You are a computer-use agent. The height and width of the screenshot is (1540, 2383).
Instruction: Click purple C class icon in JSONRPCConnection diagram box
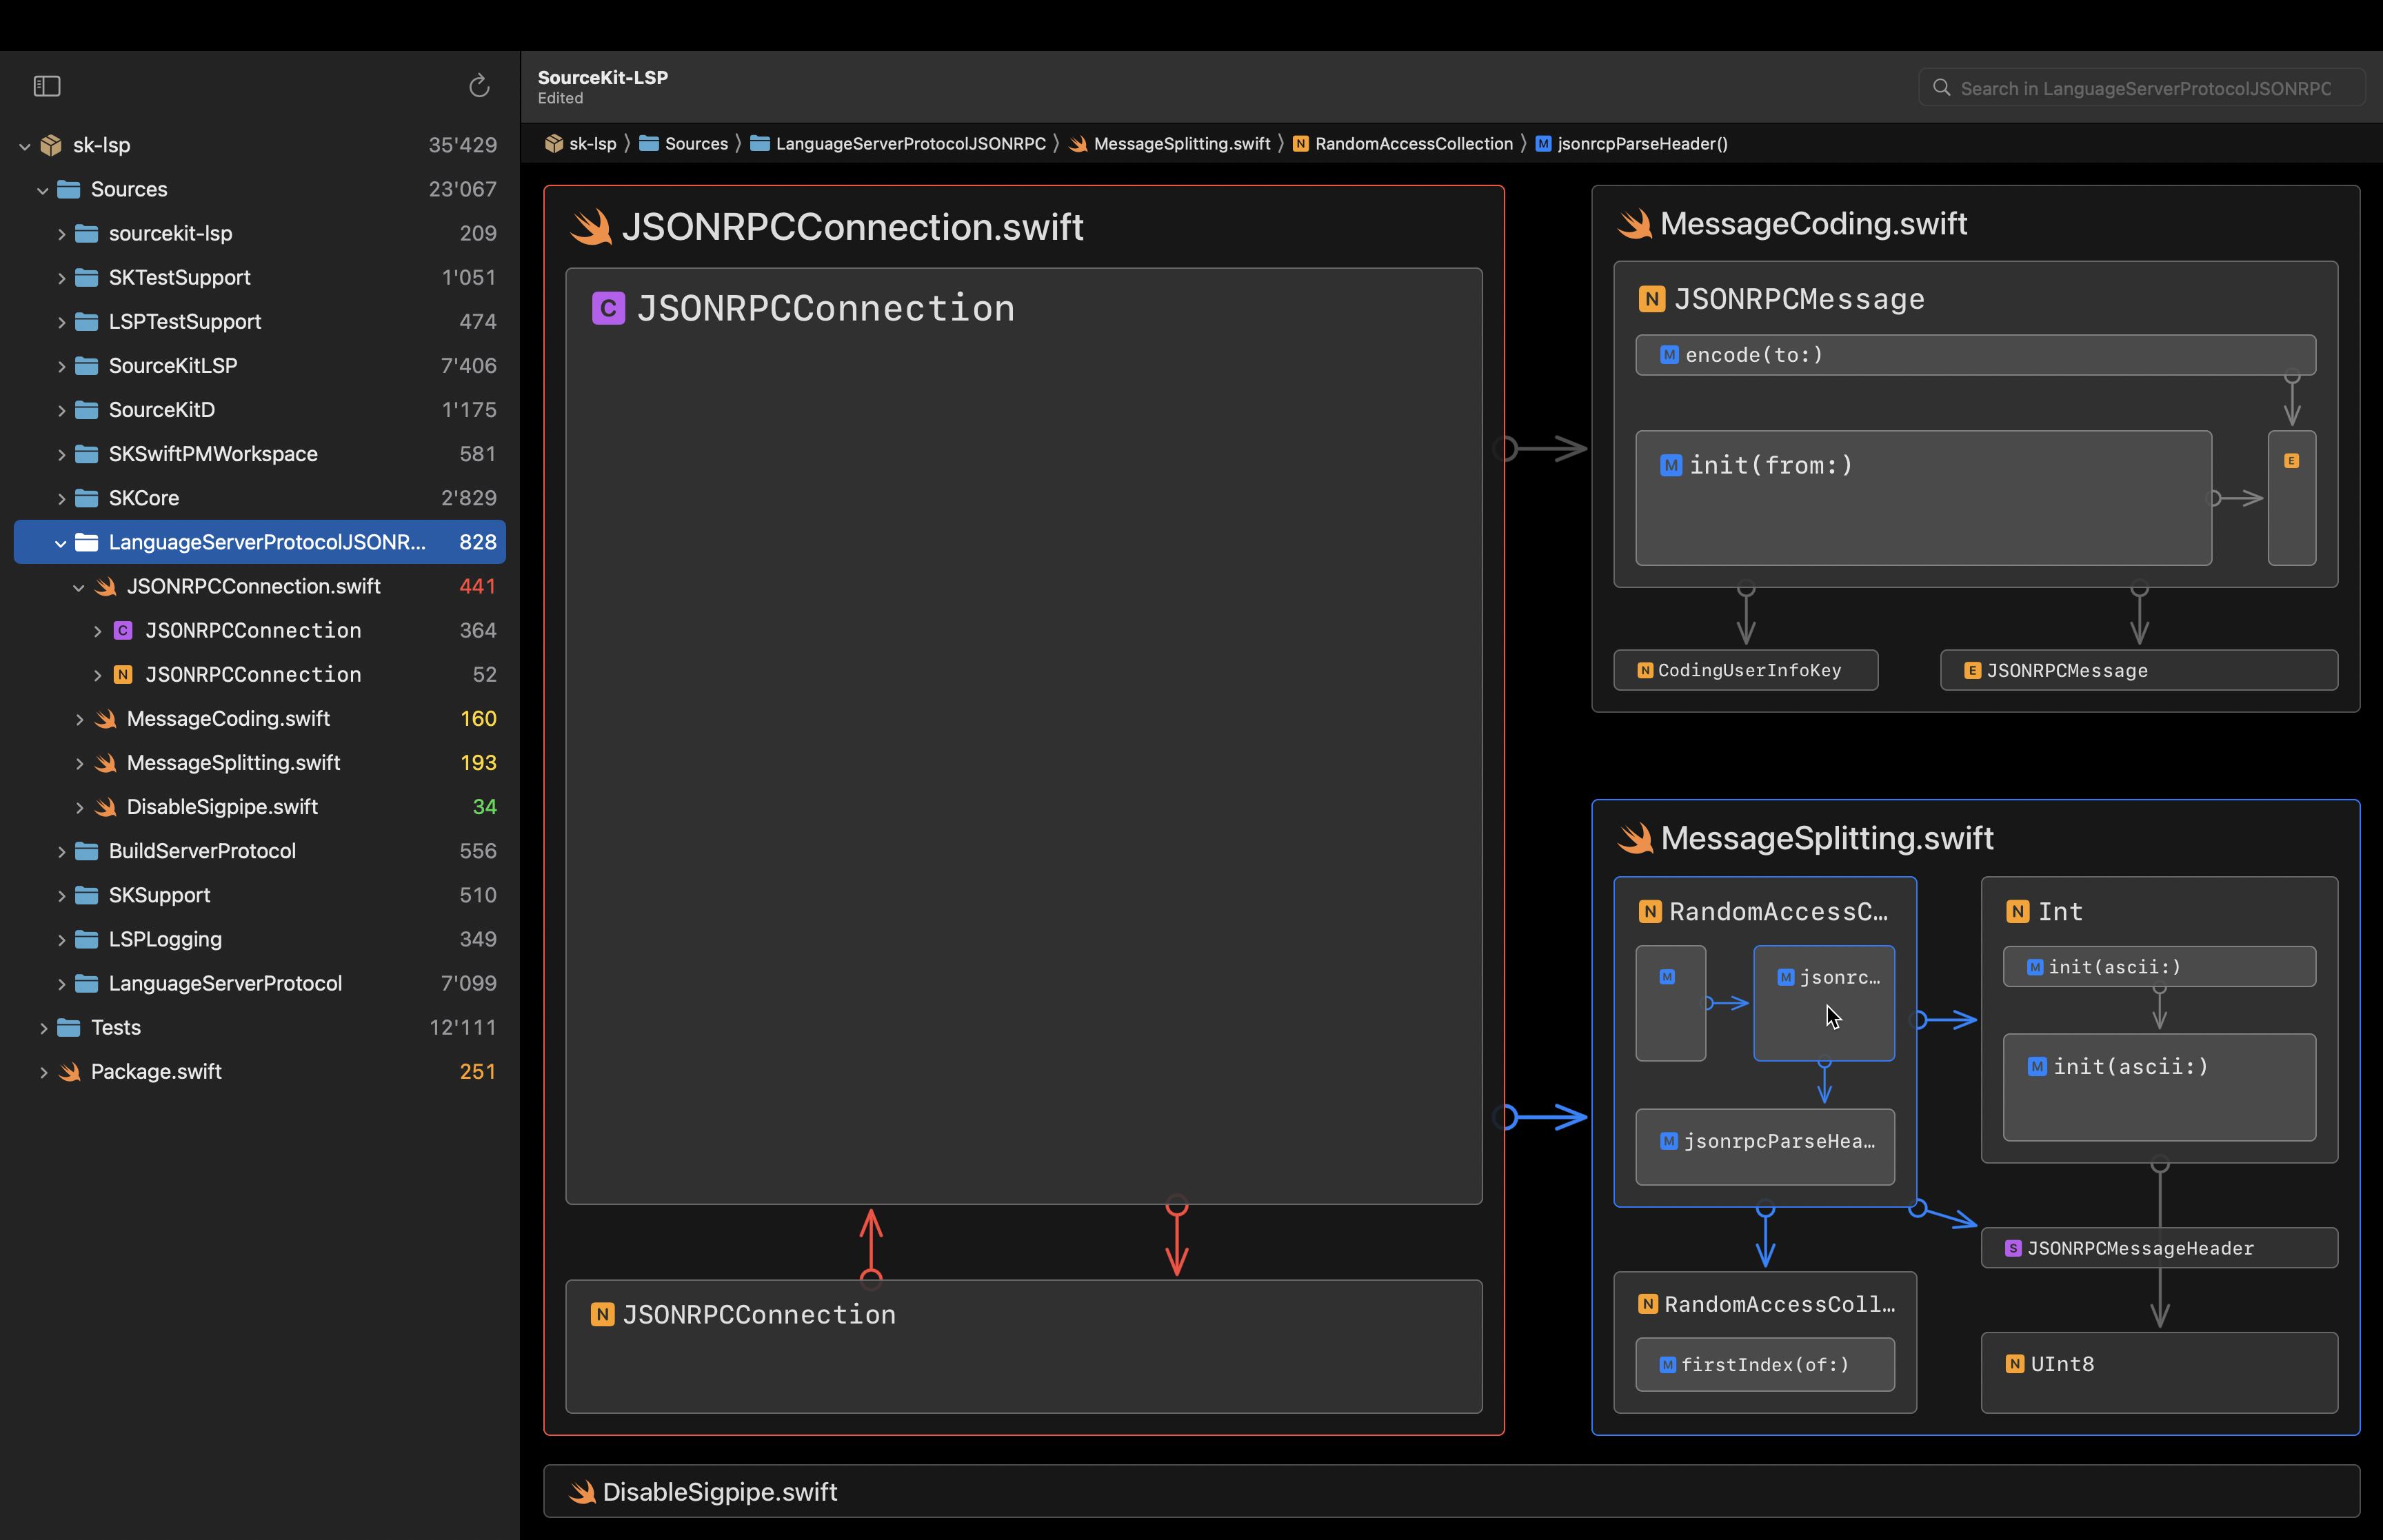coord(608,308)
